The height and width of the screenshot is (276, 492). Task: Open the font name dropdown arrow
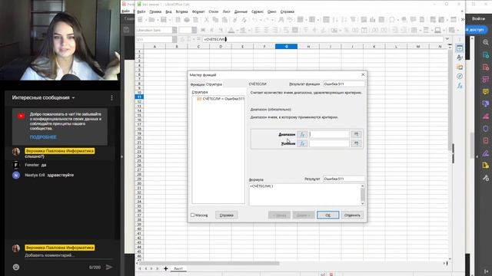pos(175,30)
